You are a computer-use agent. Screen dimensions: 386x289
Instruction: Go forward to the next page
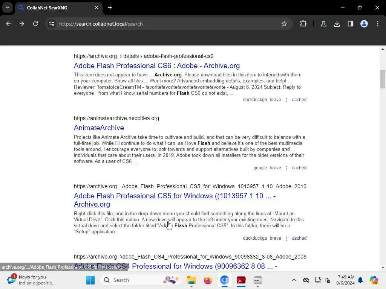pos(21,24)
